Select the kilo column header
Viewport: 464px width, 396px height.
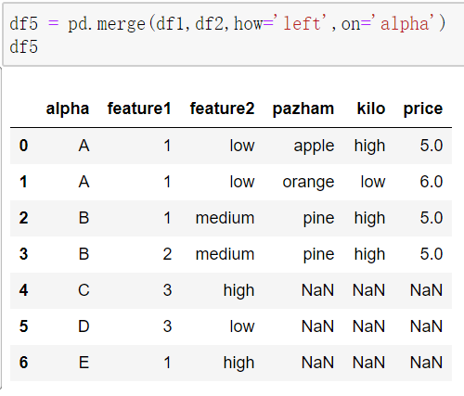click(x=371, y=109)
